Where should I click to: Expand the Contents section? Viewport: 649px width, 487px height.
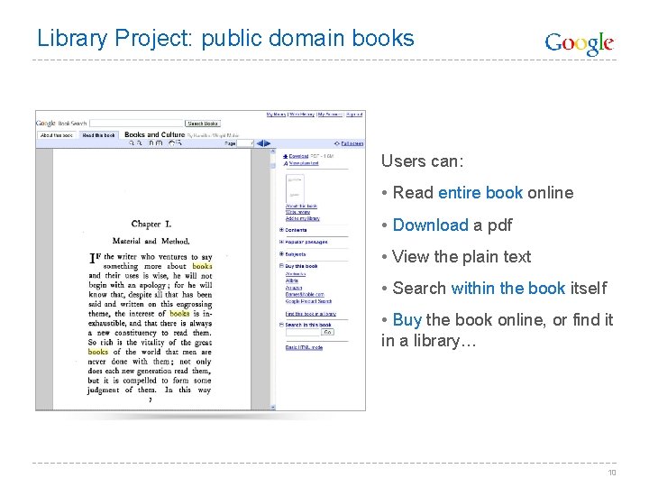click(281, 230)
